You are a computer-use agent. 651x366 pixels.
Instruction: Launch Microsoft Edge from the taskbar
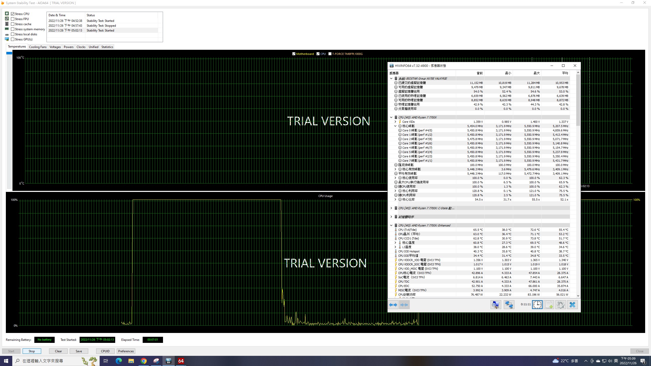click(119, 361)
